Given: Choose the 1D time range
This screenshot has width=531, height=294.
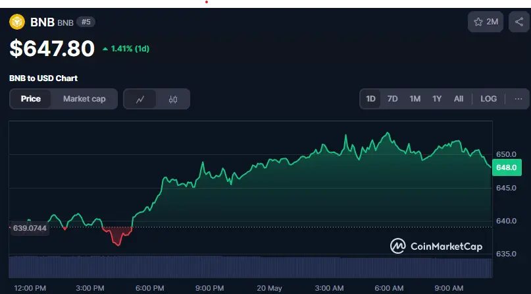Looking at the screenshot, I should (370, 99).
